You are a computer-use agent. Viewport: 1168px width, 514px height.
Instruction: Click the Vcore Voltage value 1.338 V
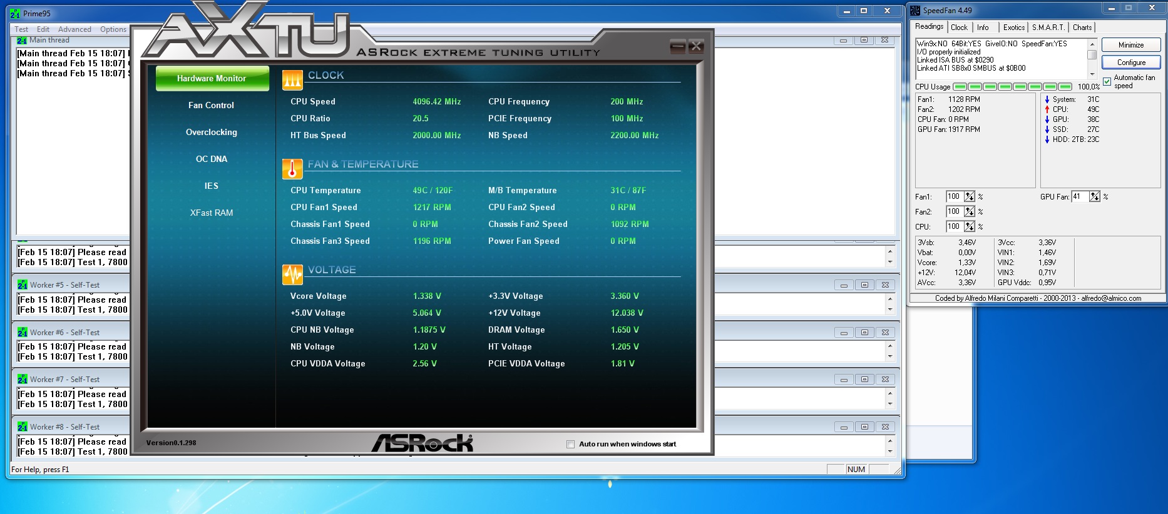[427, 296]
